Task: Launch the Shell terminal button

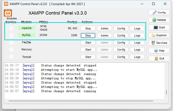Action: [x=159, y=27]
